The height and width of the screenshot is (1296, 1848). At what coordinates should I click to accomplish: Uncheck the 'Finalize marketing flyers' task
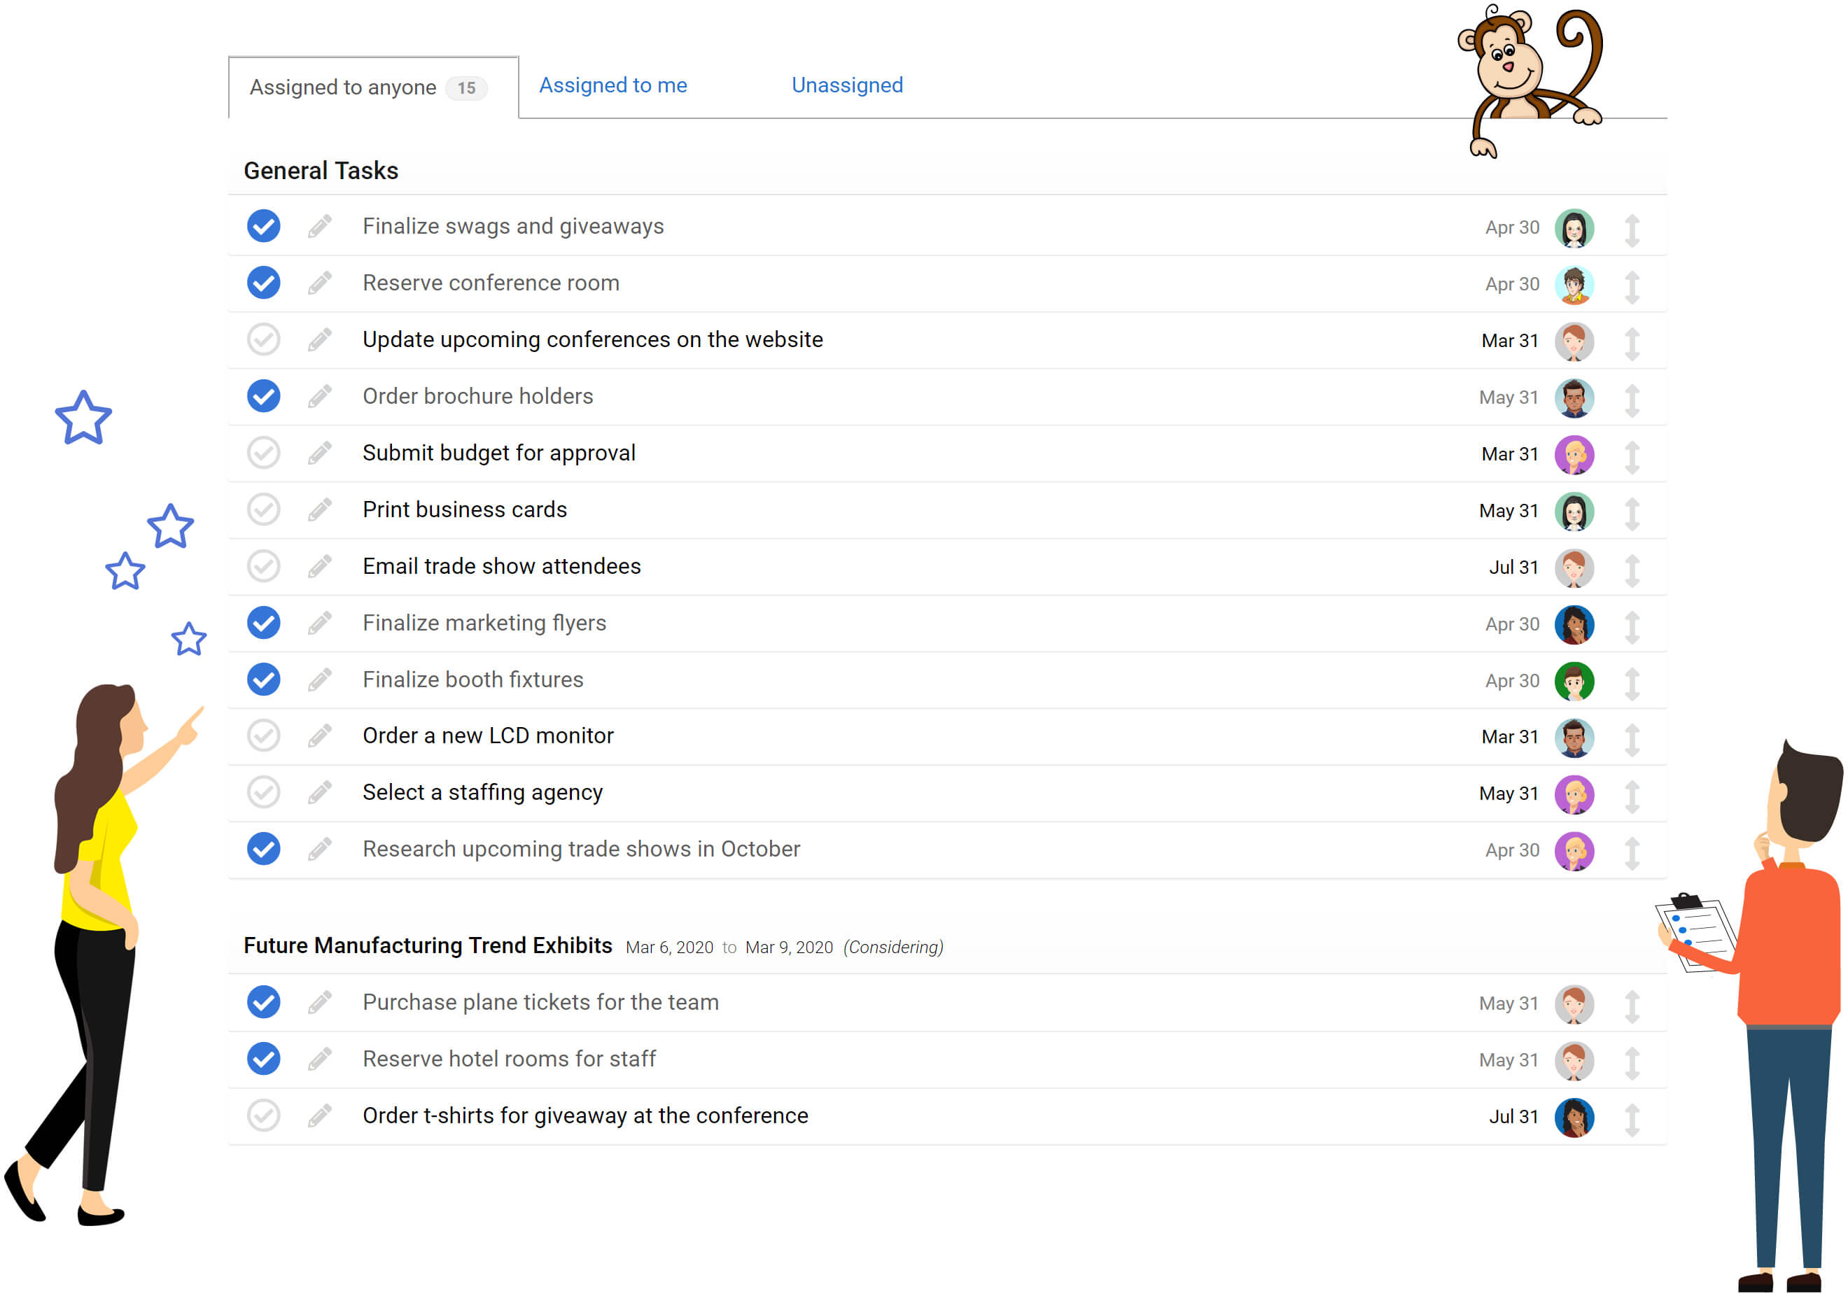click(263, 623)
